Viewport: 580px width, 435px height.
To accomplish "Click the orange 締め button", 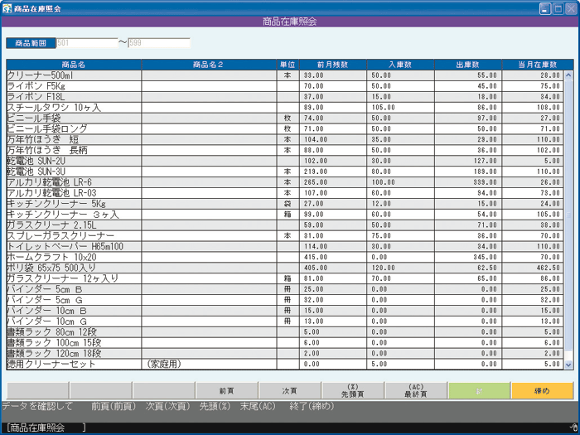I will tap(542, 390).
